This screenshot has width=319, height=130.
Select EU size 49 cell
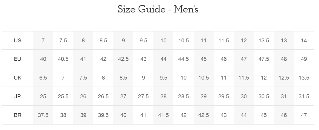pyautogui.click(x=304, y=59)
